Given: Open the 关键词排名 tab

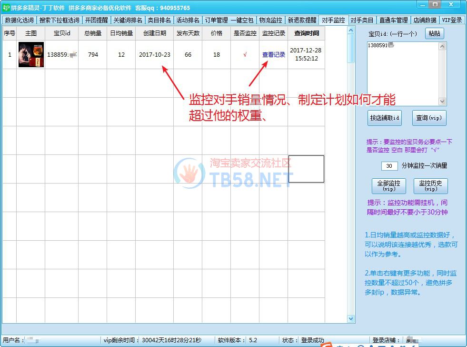Looking at the screenshot, I should pos(128,20).
